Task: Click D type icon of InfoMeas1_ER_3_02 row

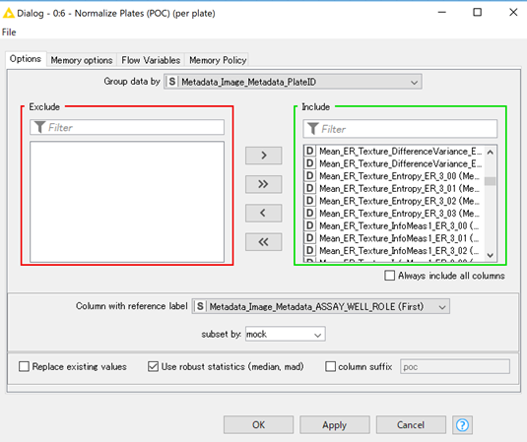Action: pyautogui.click(x=309, y=251)
